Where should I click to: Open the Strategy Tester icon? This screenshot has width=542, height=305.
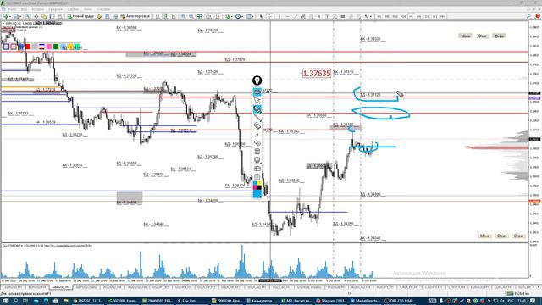[60, 16]
